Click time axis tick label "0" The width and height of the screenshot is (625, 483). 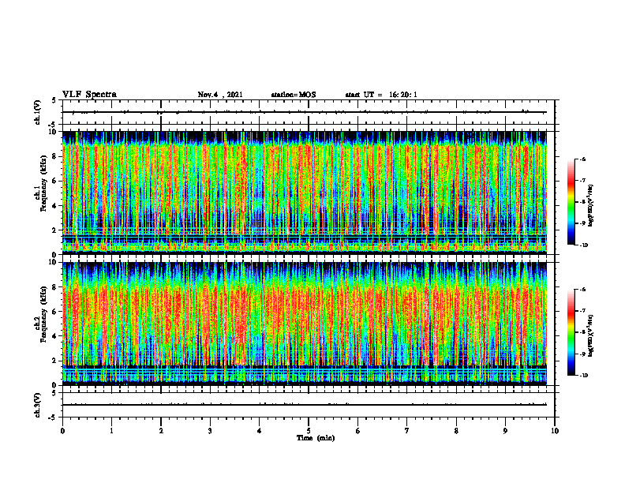62,431
